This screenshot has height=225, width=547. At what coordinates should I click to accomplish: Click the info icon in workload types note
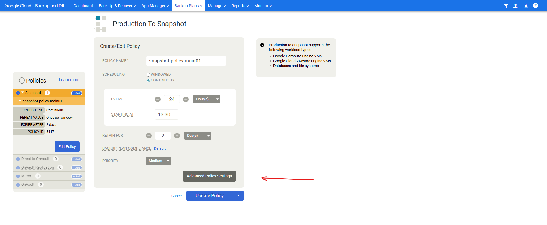tap(262, 45)
